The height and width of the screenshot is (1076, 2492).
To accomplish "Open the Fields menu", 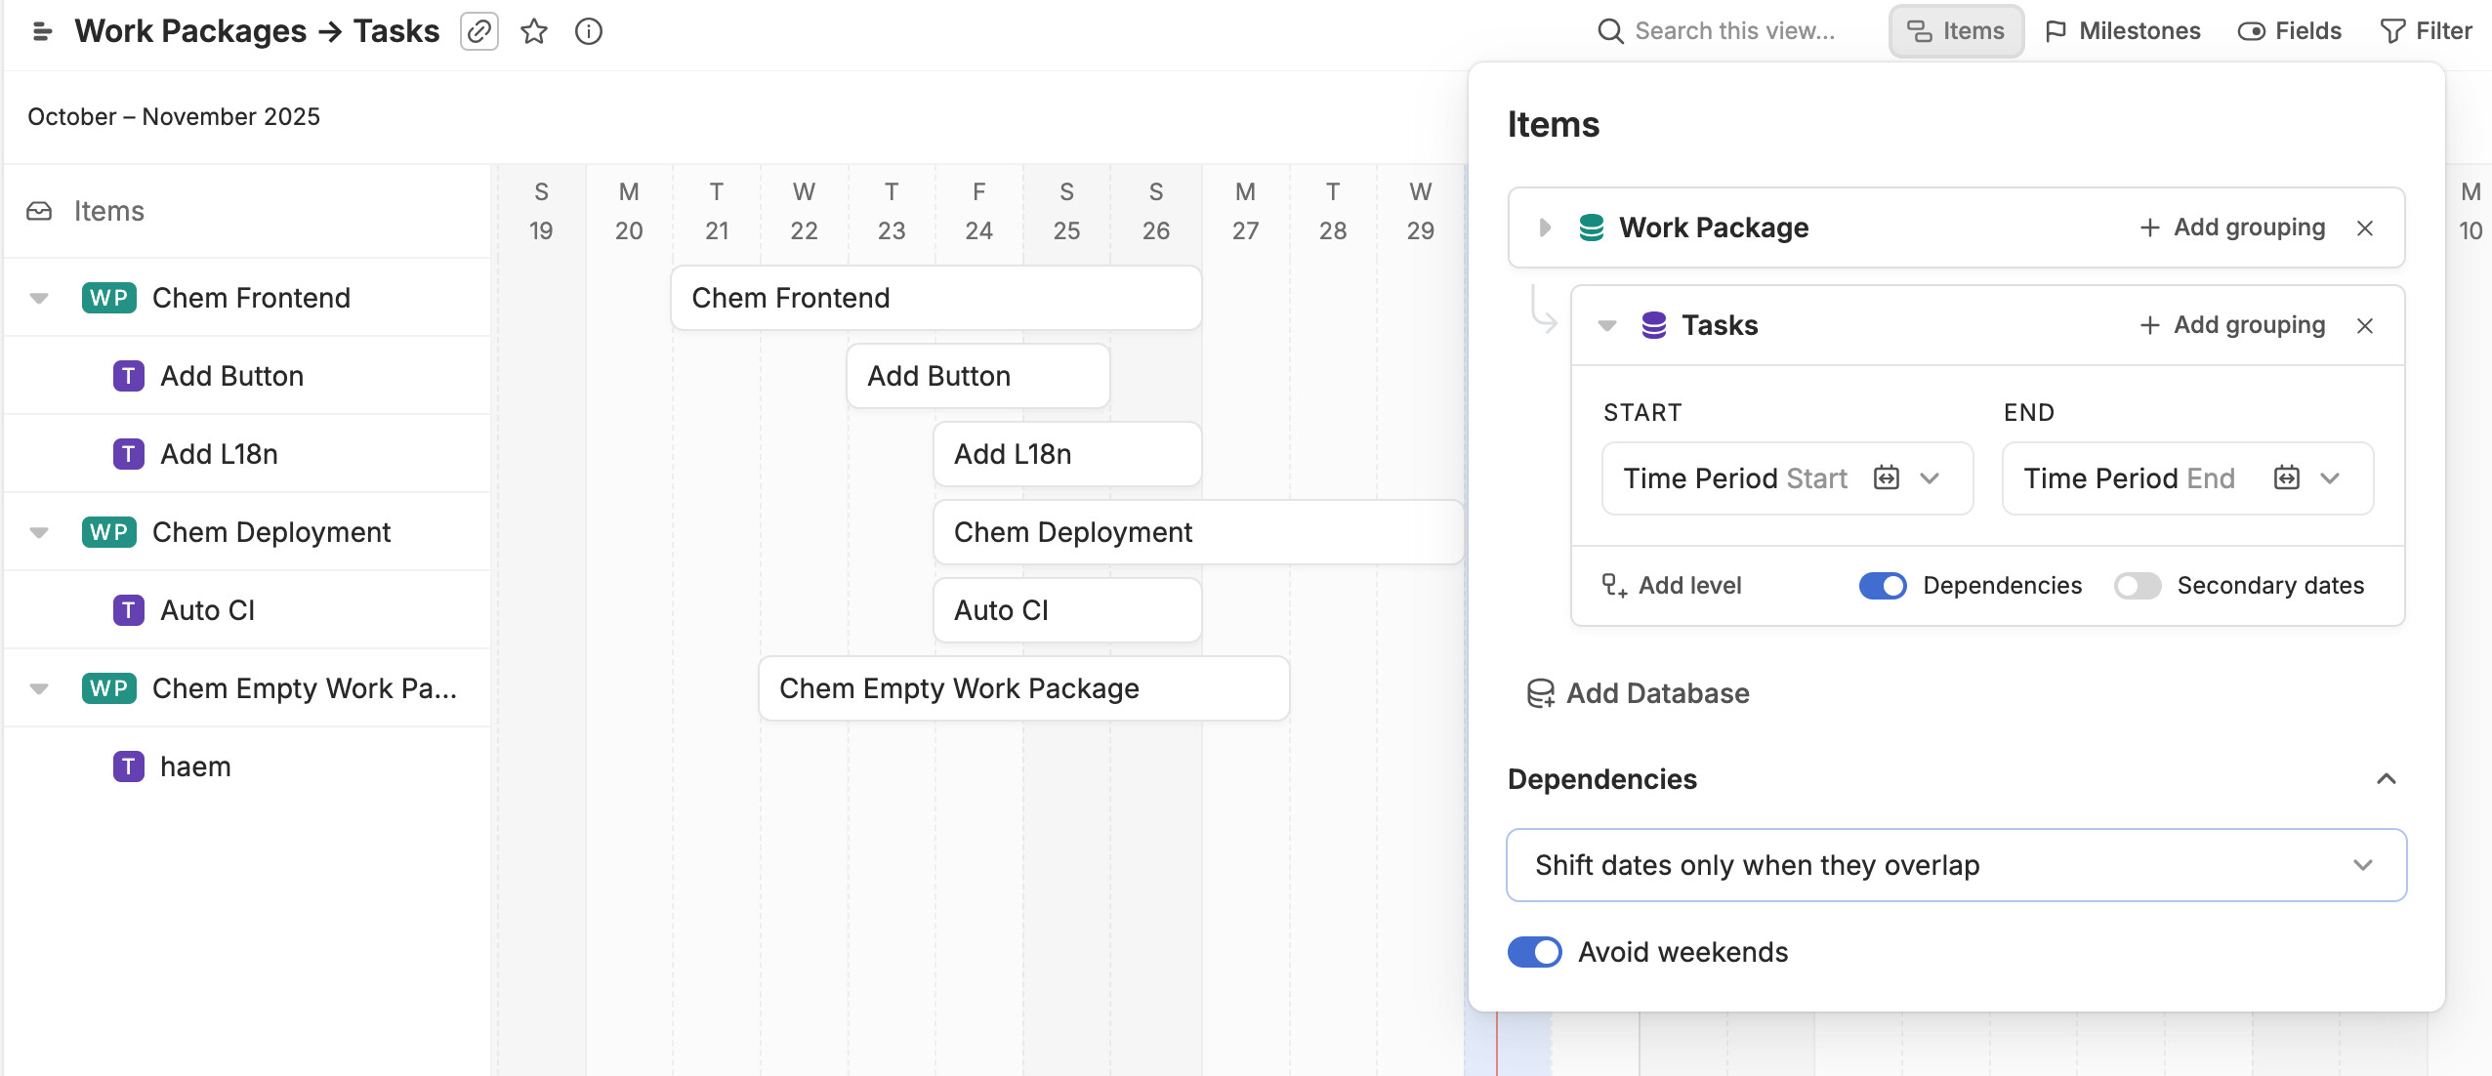I will (2290, 31).
